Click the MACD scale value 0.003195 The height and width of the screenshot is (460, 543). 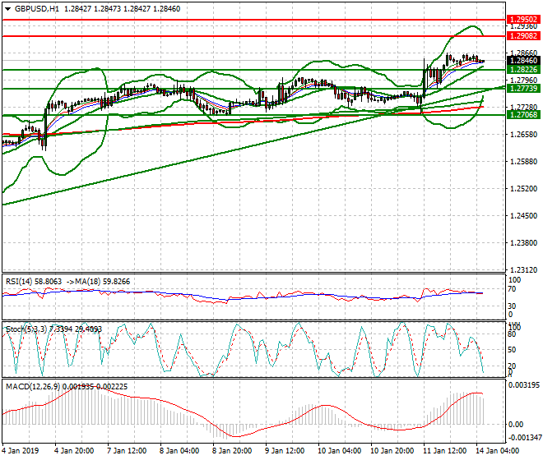[x=523, y=385]
